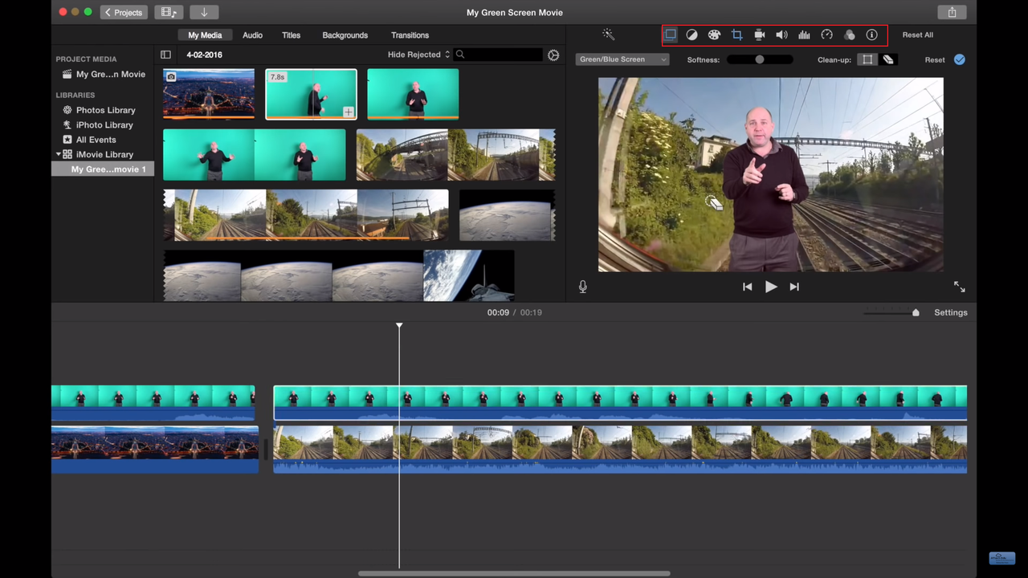Select the Cropping tool
The image size is (1028, 578).
pyautogui.click(x=736, y=35)
